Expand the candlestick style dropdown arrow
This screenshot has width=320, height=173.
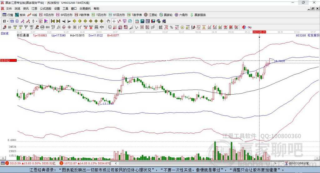37,21
